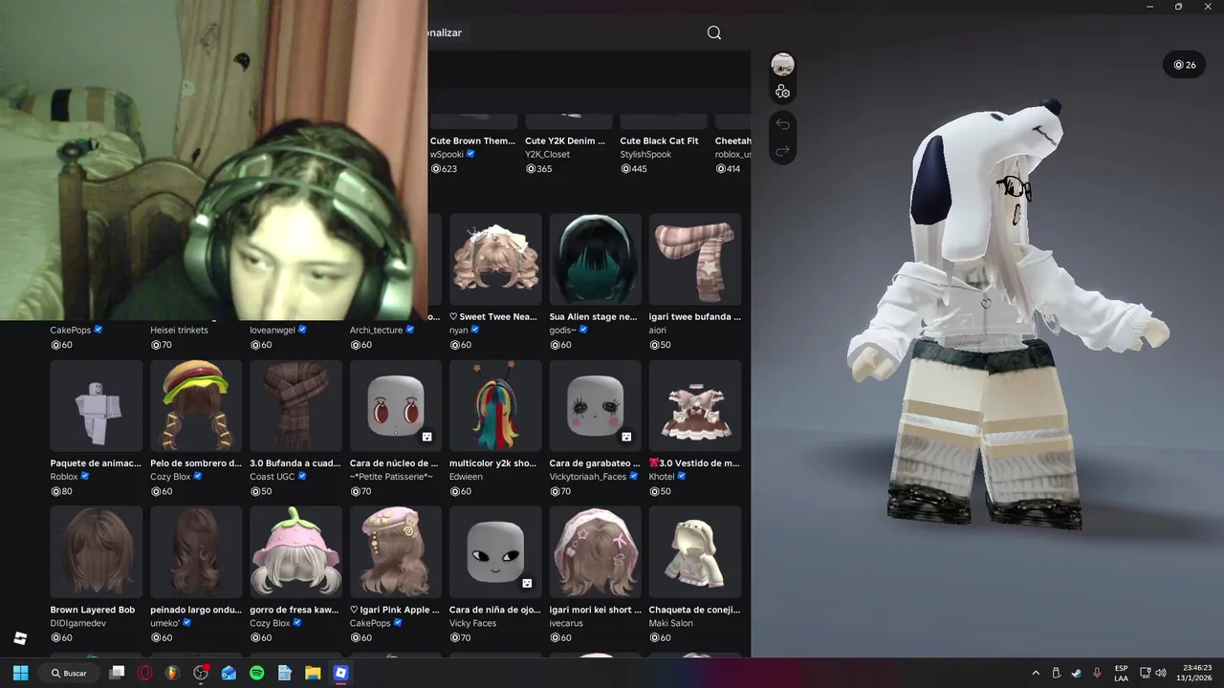Show hidden system tray icons
The width and height of the screenshot is (1224, 688).
click(1036, 673)
